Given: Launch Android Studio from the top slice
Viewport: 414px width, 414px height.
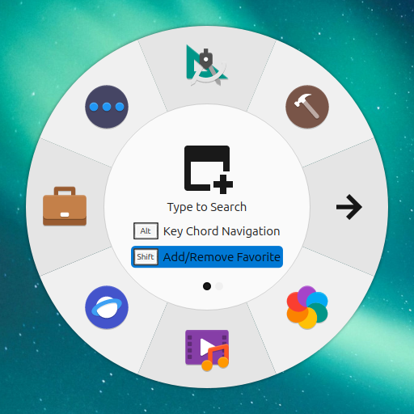Looking at the screenshot, I should [x=207, y=65].
